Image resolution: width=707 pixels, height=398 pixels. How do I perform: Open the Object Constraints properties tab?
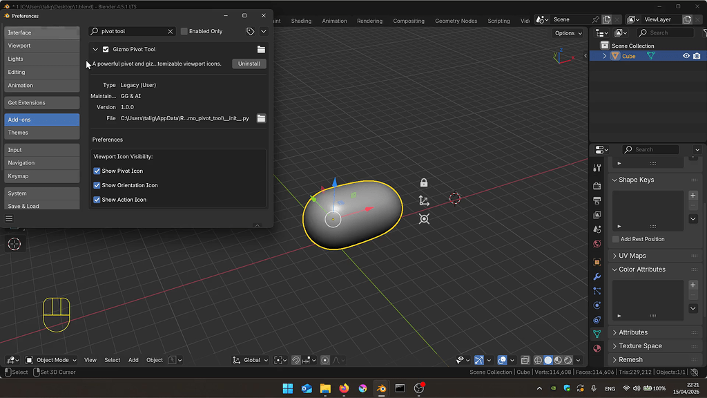point(597,319)
